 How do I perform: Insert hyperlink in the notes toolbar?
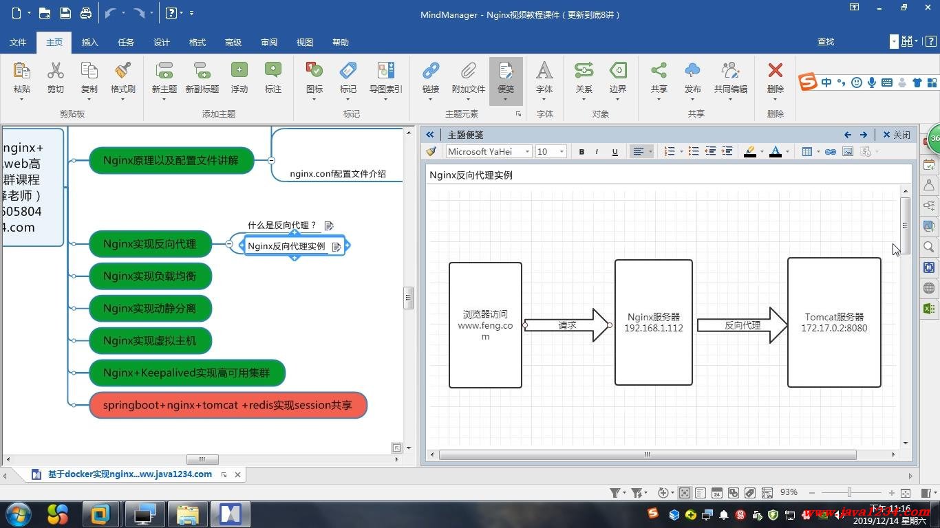coord(831,151)
